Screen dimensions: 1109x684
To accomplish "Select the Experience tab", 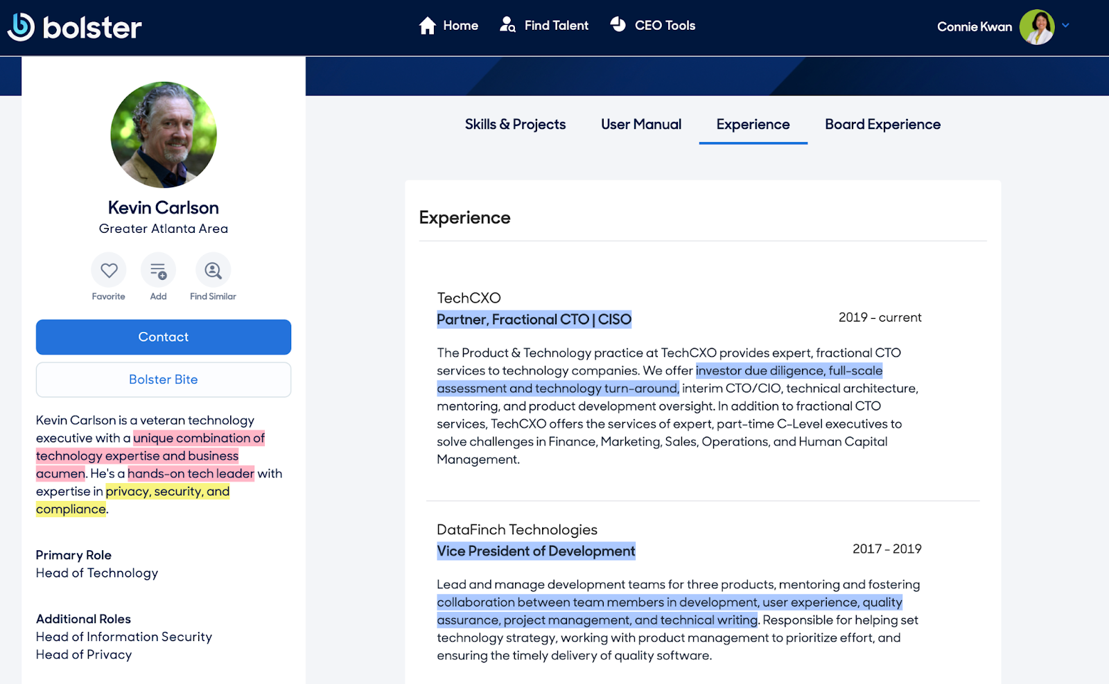I will click(x=753, y=125).
